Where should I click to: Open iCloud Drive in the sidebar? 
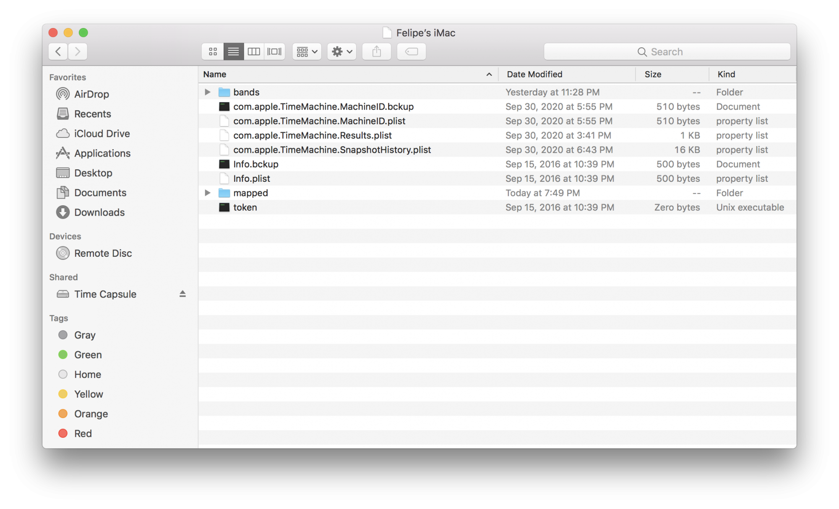point(102,134)
